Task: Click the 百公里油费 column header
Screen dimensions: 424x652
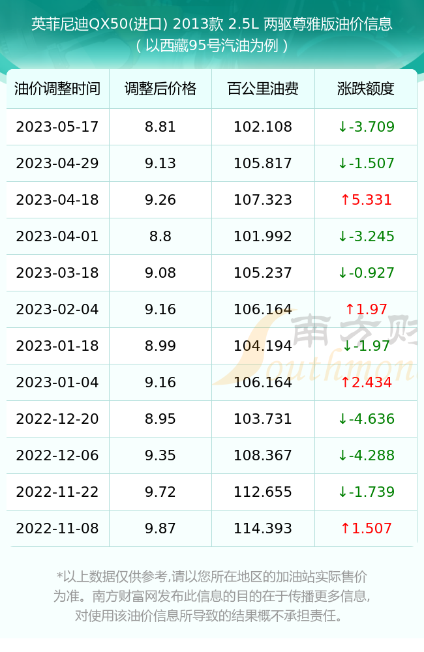Action: pos(263,89)
